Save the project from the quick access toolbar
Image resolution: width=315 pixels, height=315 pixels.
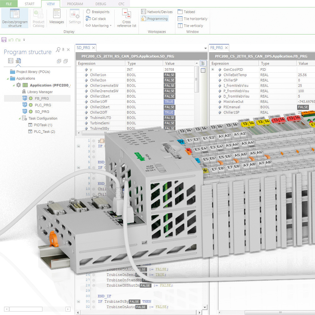click(4, 40)
